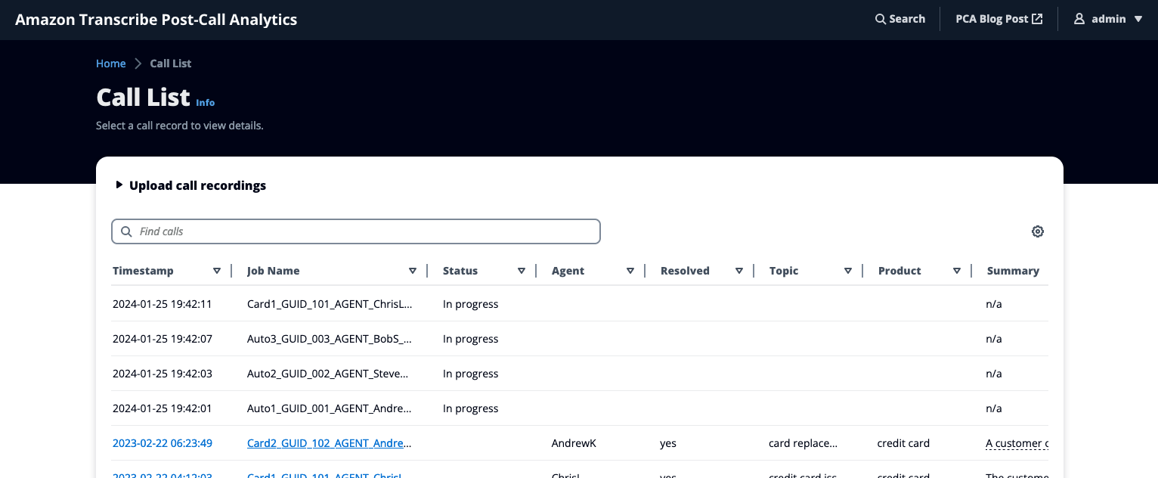The image size is (1158, 478).
Task: Sort by Agent column arrow
Action: pyautogui.click(x=630, y=271)
